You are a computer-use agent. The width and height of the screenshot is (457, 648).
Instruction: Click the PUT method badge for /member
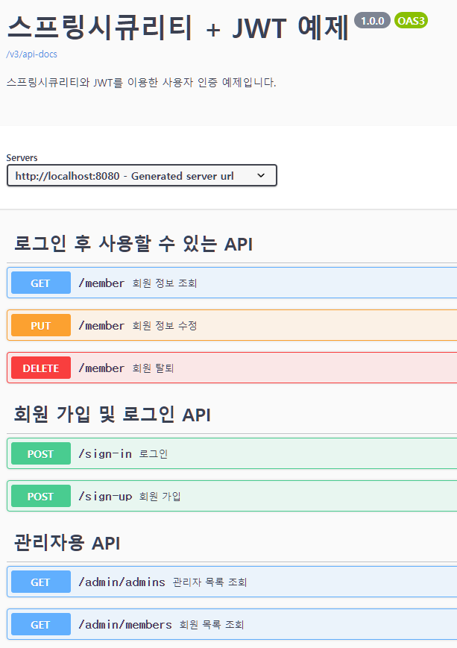point(41,325)
